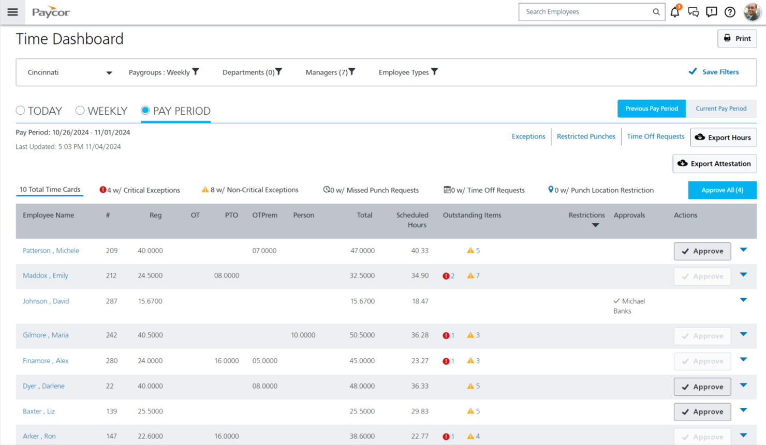Expand the Restrictions column sort arrow
Viewport: 766px width, 446px height.
click(x=595, y=225)
